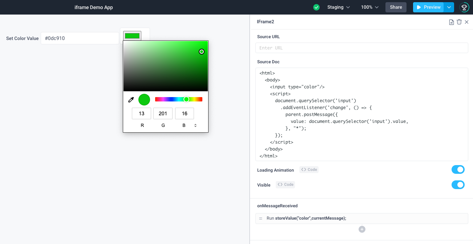Image resolution: width=473 pixels, height=244 pixels.
Task: Open the Staging environment dropdown
Action: (x=338, y=7)
